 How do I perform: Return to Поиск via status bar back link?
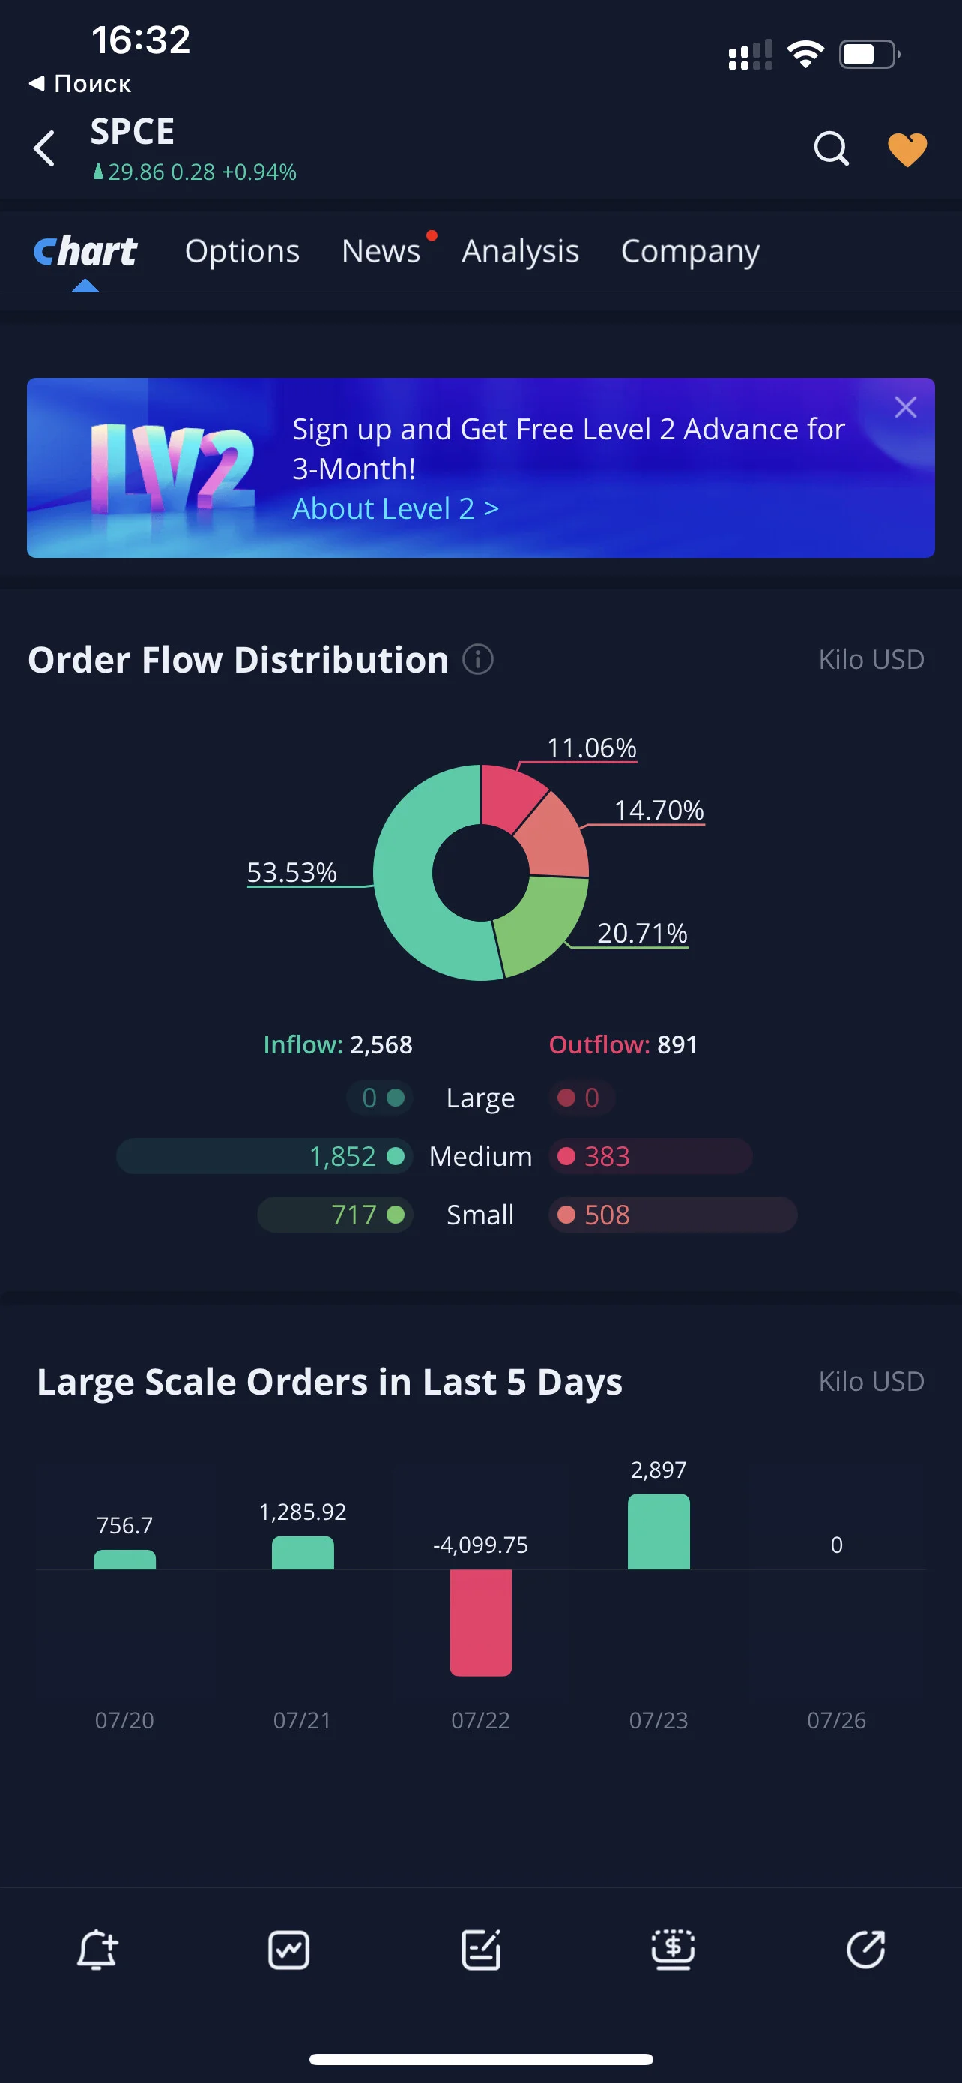(x=80, y=83)
